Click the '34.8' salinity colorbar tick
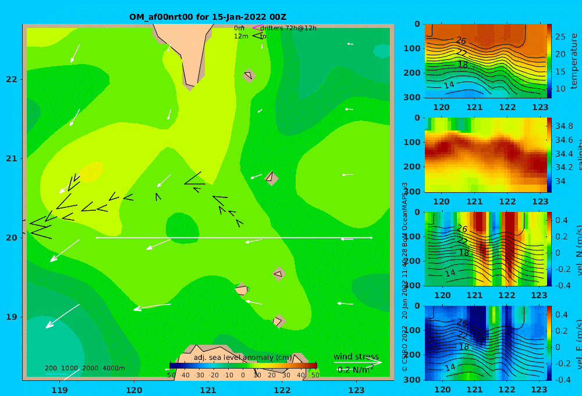Image resolution: width=582 pixels, height=396 pixels. click(x=564, y=126)
